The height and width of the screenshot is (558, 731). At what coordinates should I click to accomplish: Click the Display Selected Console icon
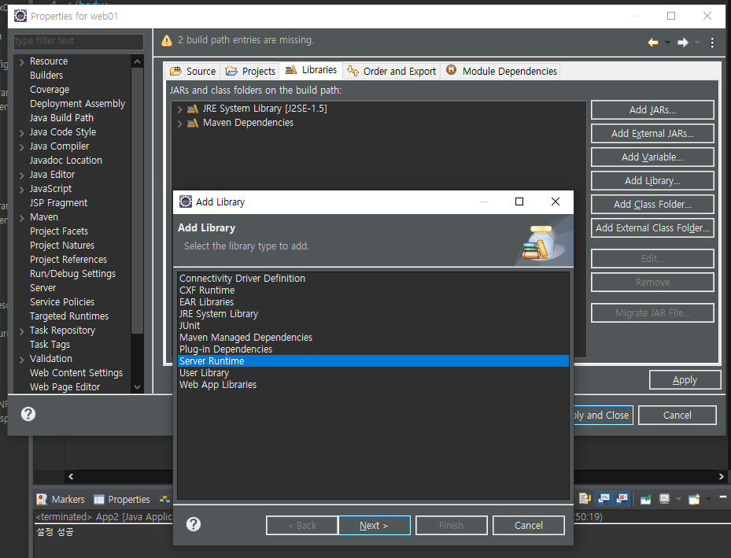coord(664,499)
